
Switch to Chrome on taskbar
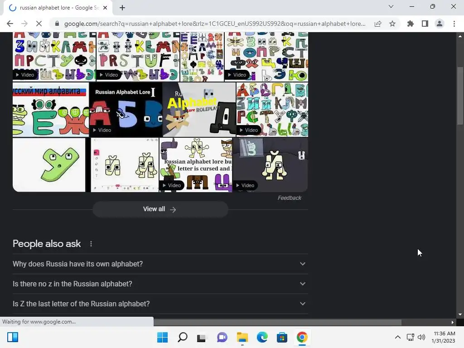click(302, 337)
